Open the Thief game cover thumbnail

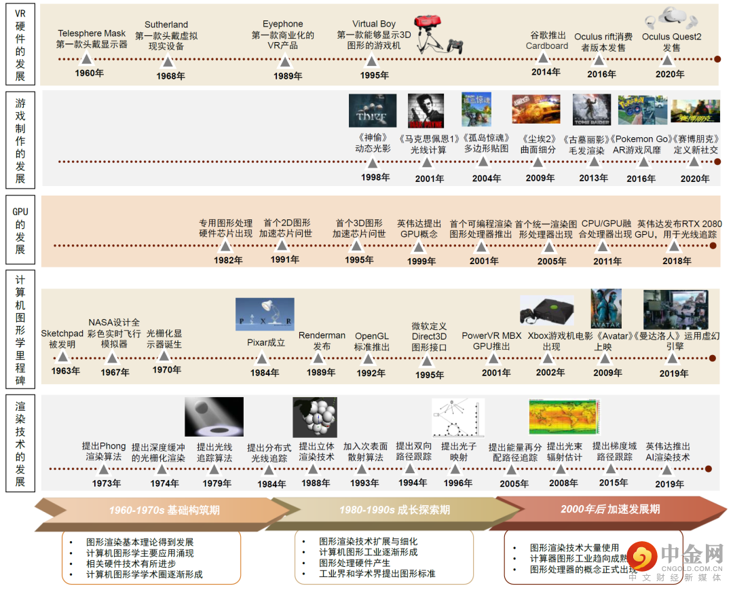373,111
